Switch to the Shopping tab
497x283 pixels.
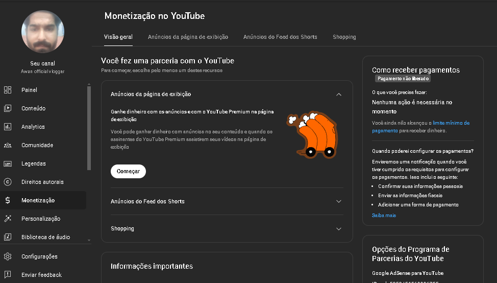point(344,37)
